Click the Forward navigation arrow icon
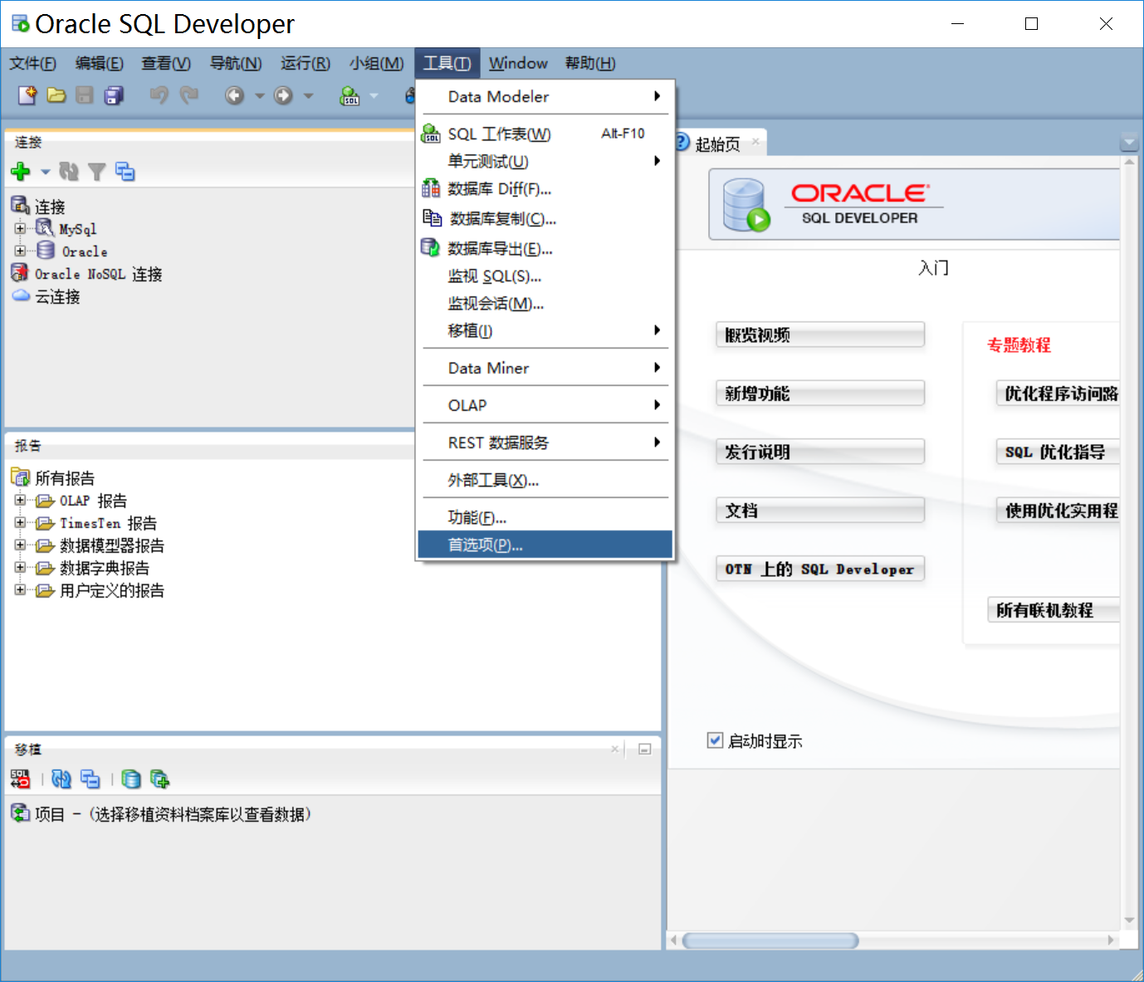This screenshot has width=1144, height=982. (x=284, y=95)
